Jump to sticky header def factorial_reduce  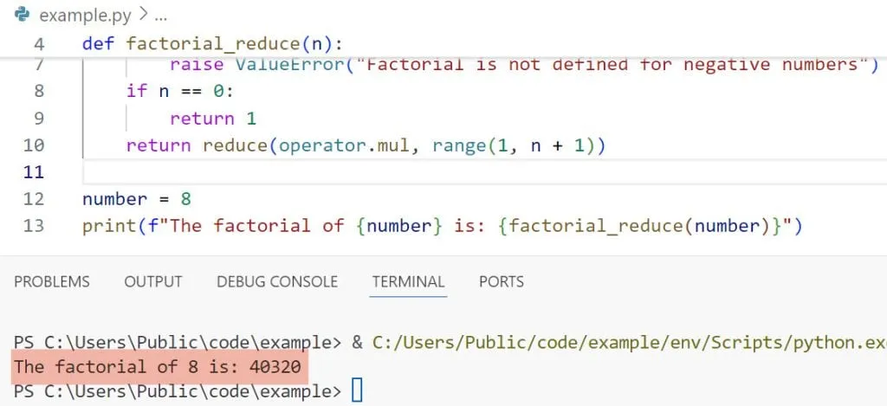point(217,43)
